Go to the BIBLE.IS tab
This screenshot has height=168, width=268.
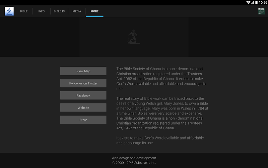pos(59,11)
